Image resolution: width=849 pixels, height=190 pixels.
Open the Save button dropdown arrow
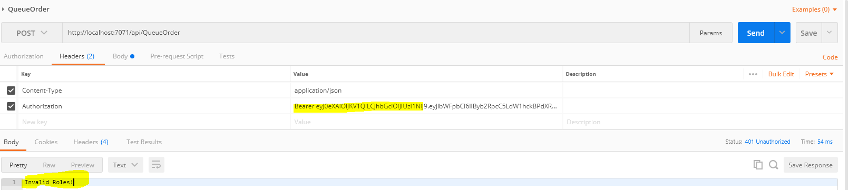tap(830, 33)
